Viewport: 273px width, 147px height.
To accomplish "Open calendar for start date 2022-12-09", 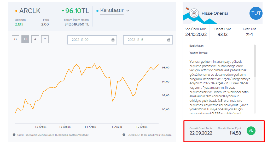I will tap(113, 40).
